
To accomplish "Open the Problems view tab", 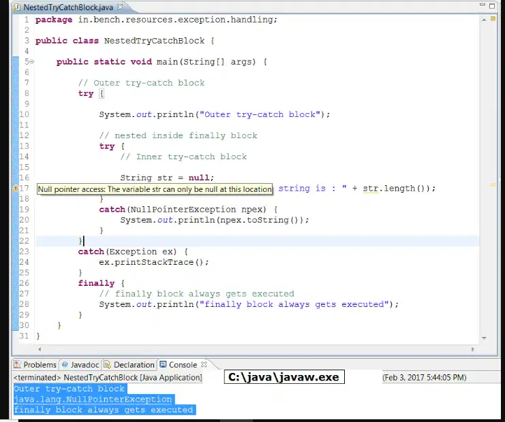I will (35, 365).
